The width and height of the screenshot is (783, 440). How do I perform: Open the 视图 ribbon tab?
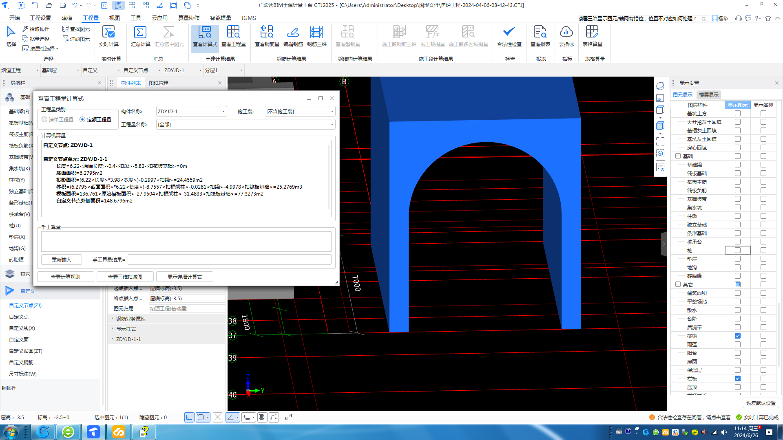[114, 18]
